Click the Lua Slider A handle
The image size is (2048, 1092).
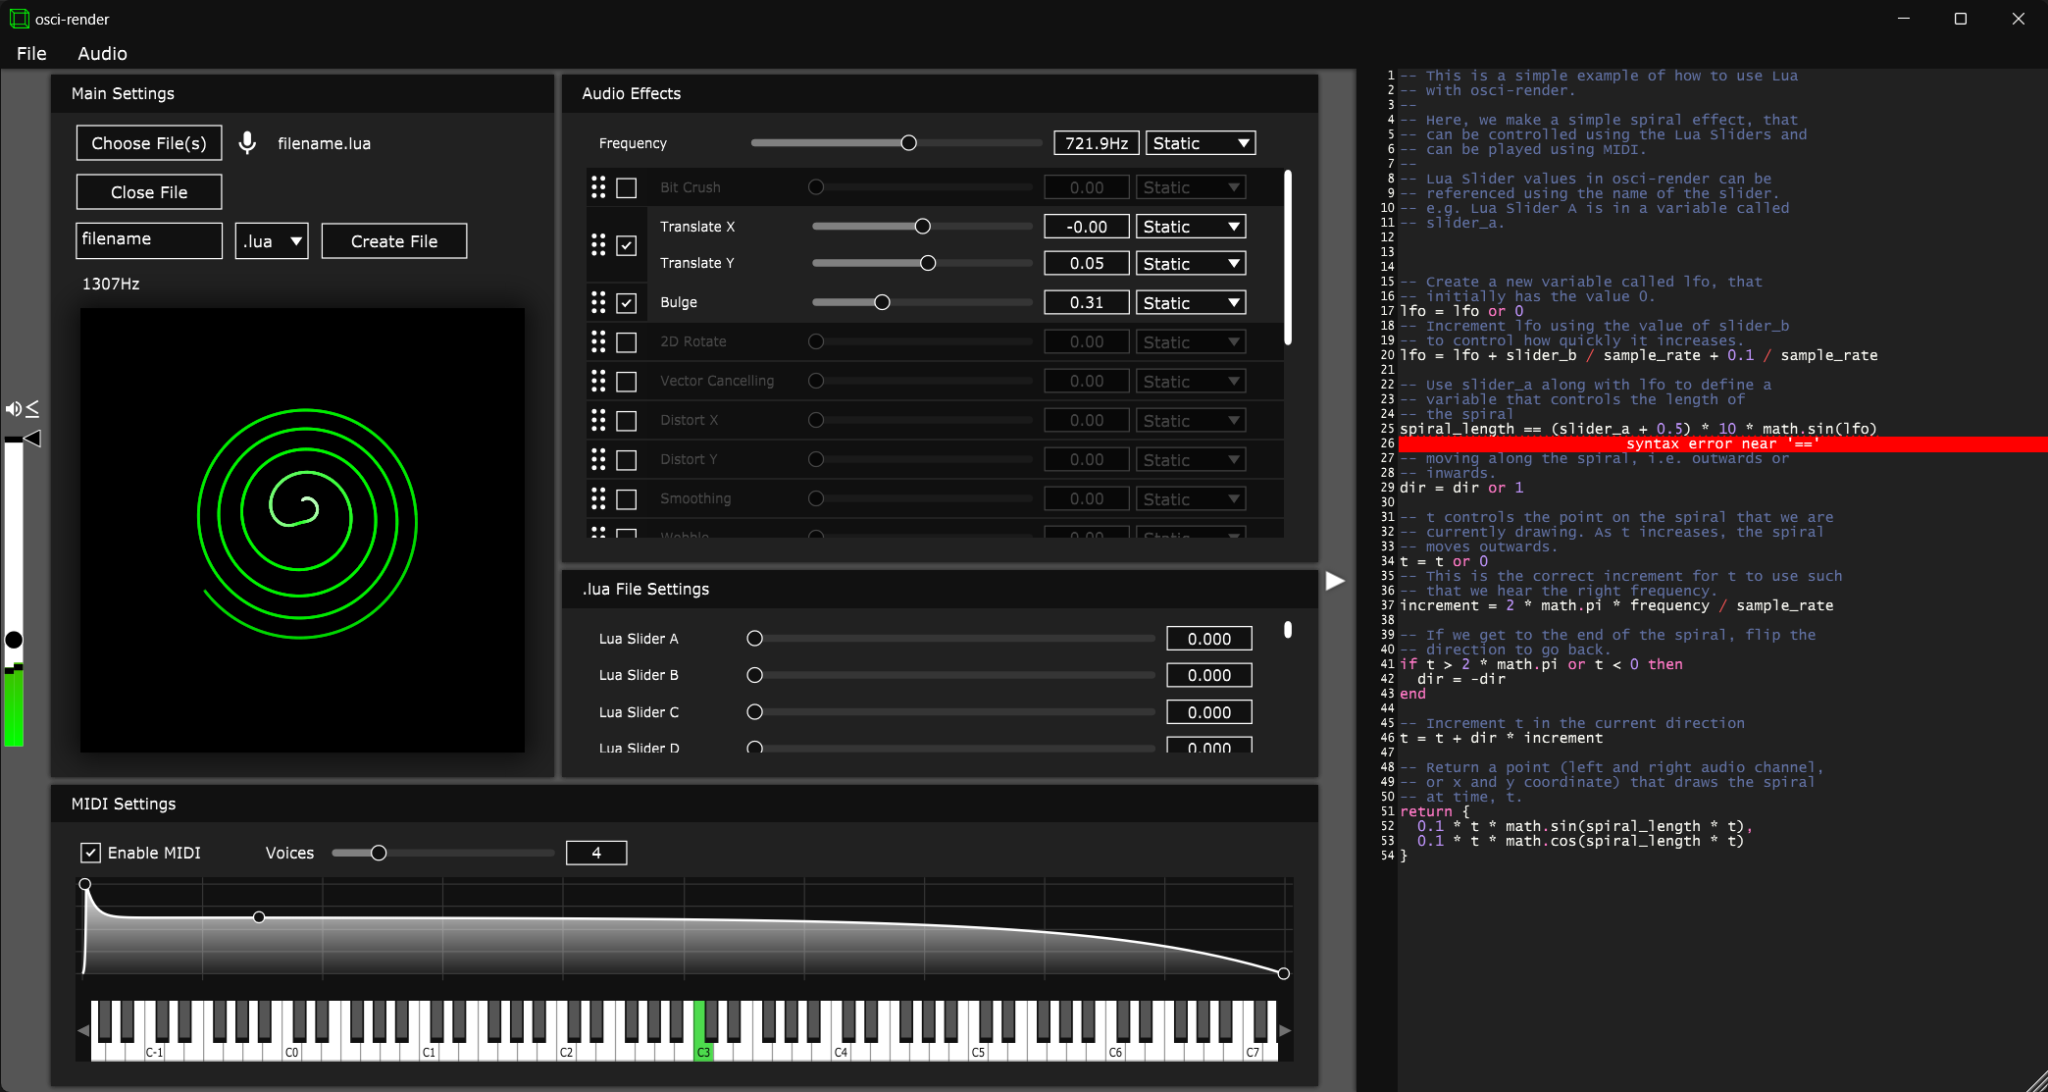coord(754,639)
